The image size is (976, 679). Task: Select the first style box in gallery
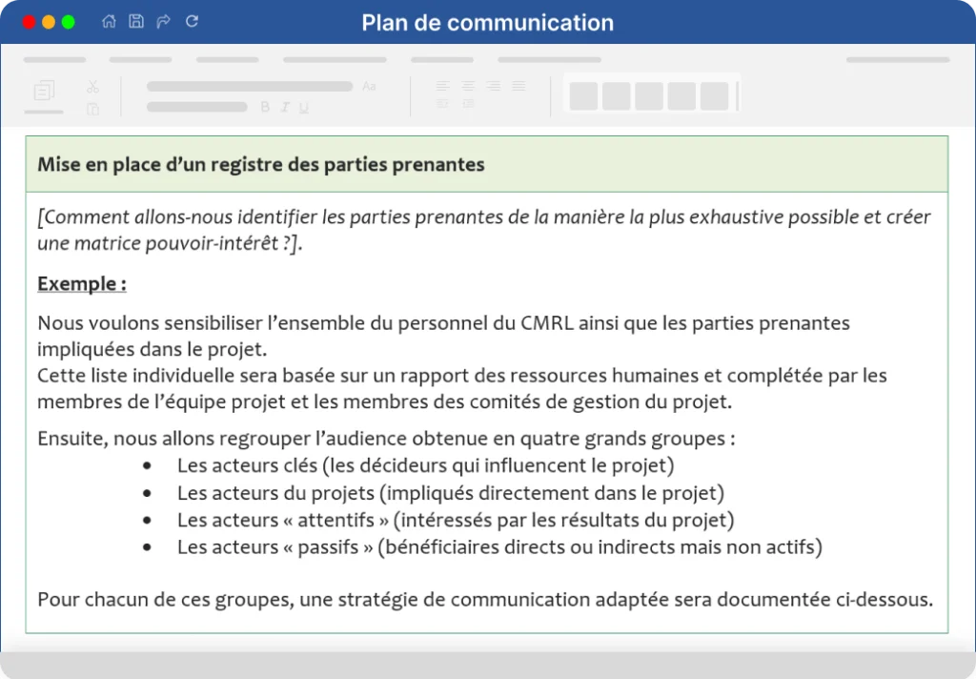pyautogui.click(x=584, y=96)
